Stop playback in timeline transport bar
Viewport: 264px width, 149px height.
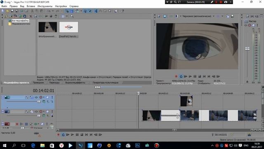82,135
